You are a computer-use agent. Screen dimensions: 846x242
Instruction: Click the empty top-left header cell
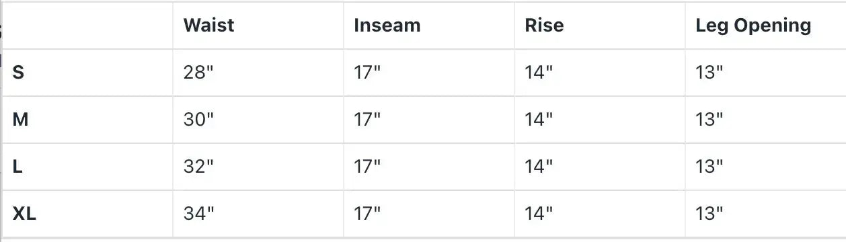[x=87, y=26]
